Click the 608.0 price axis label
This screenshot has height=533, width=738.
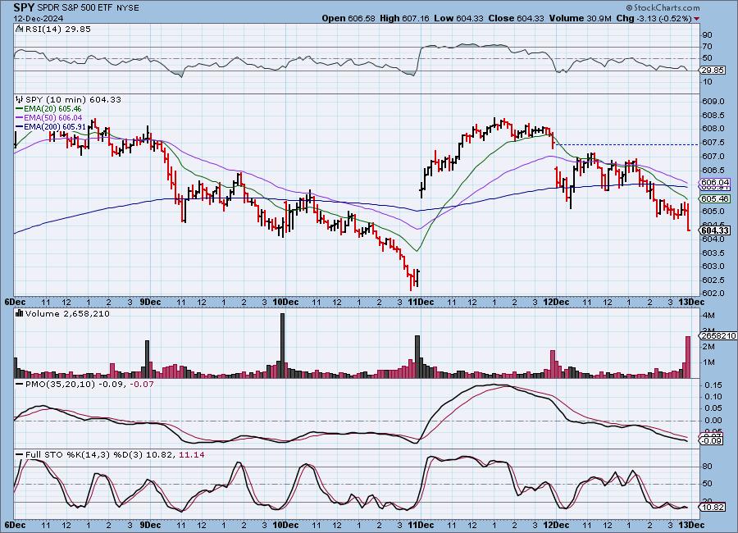[x=713, y=129]
